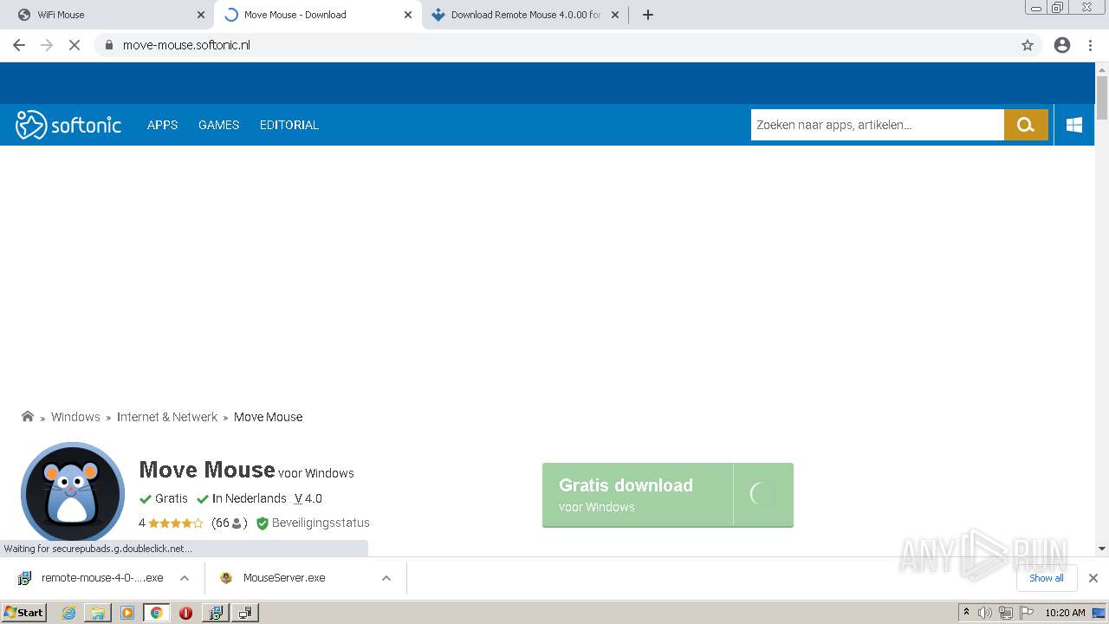Click the V 4.0 version label
The width and height of the screenshot is (1109, 624).
(308, 498)
